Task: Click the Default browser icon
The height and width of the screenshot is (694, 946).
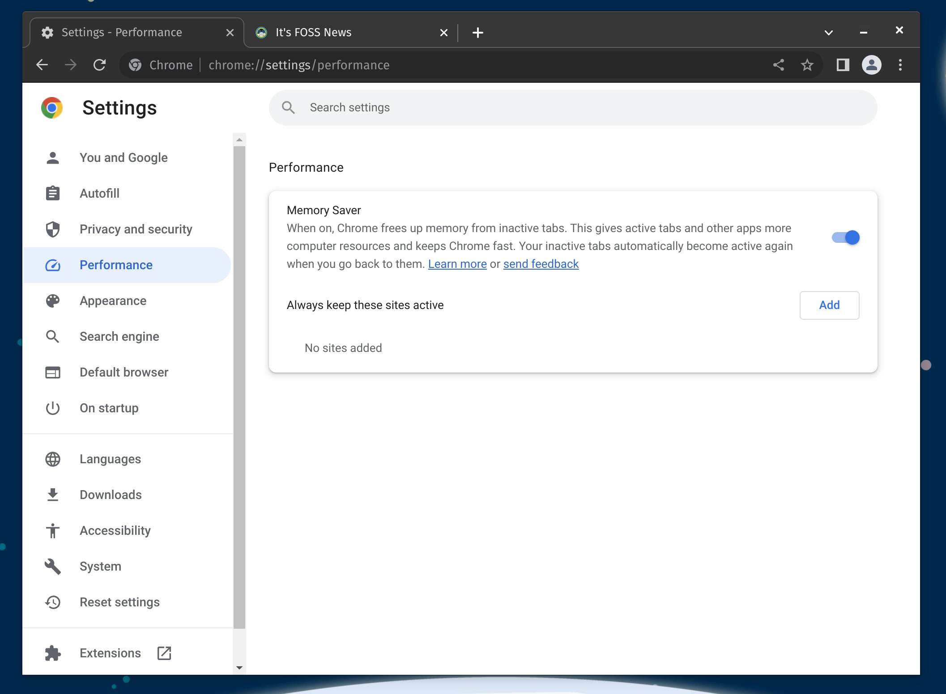Action: (x=52, y=372)
